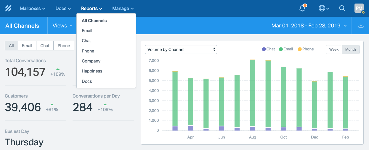Open the date range picker
This screenshot has height=150, width=369.
pyautogui.click(x=309, y=26)
